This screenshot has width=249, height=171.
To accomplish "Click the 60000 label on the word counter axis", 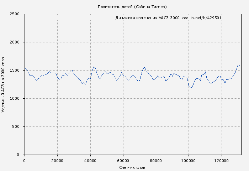I will [x=123, y=161].
